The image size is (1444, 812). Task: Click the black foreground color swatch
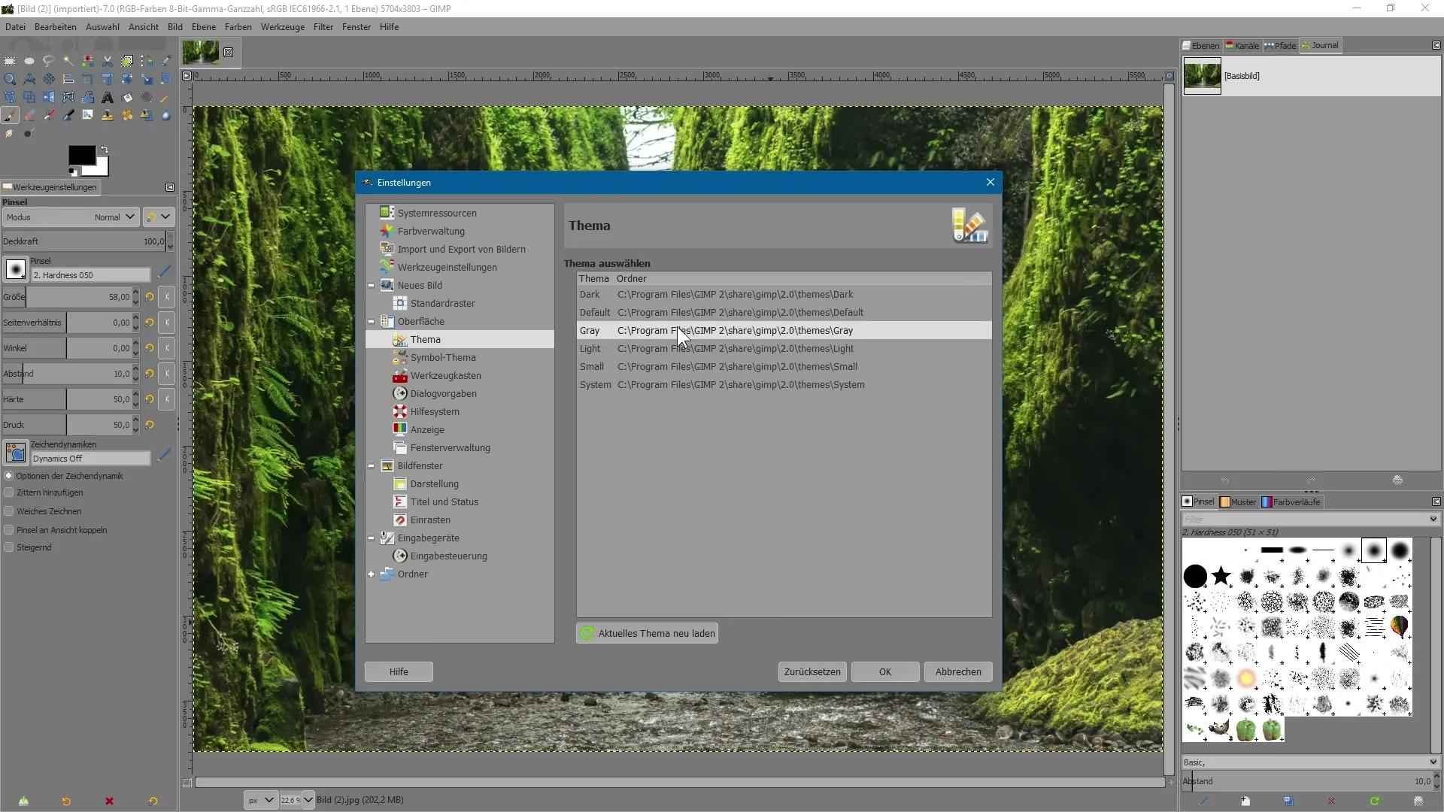(81, 155)
